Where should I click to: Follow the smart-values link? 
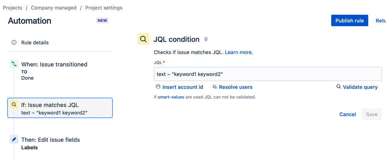coord(171,97)
